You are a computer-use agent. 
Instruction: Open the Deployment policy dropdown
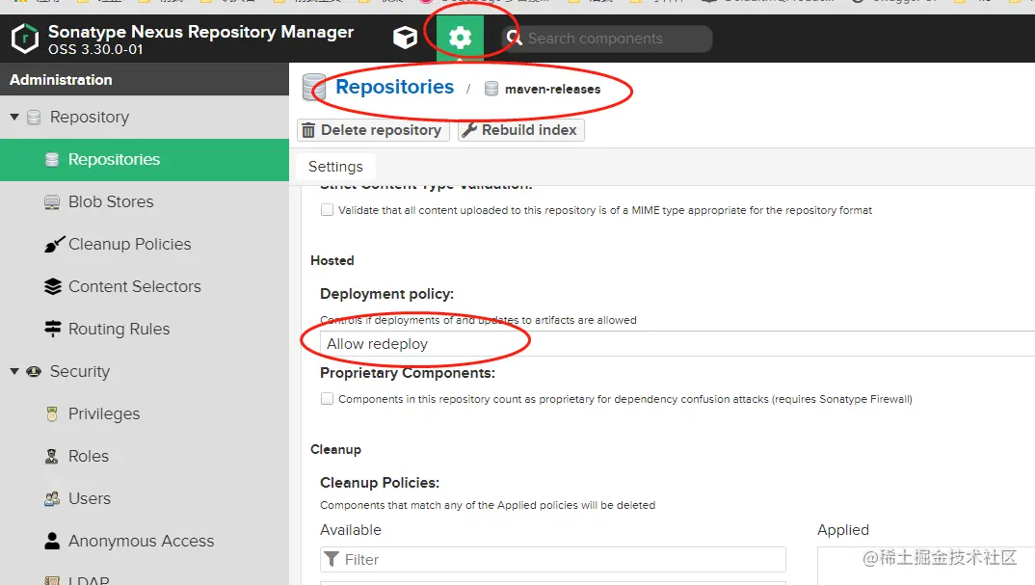[x=677, y=344]
